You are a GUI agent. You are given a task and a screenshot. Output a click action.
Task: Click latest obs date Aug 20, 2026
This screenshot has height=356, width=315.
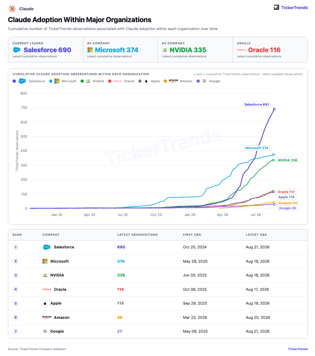(x=258, y=317)
